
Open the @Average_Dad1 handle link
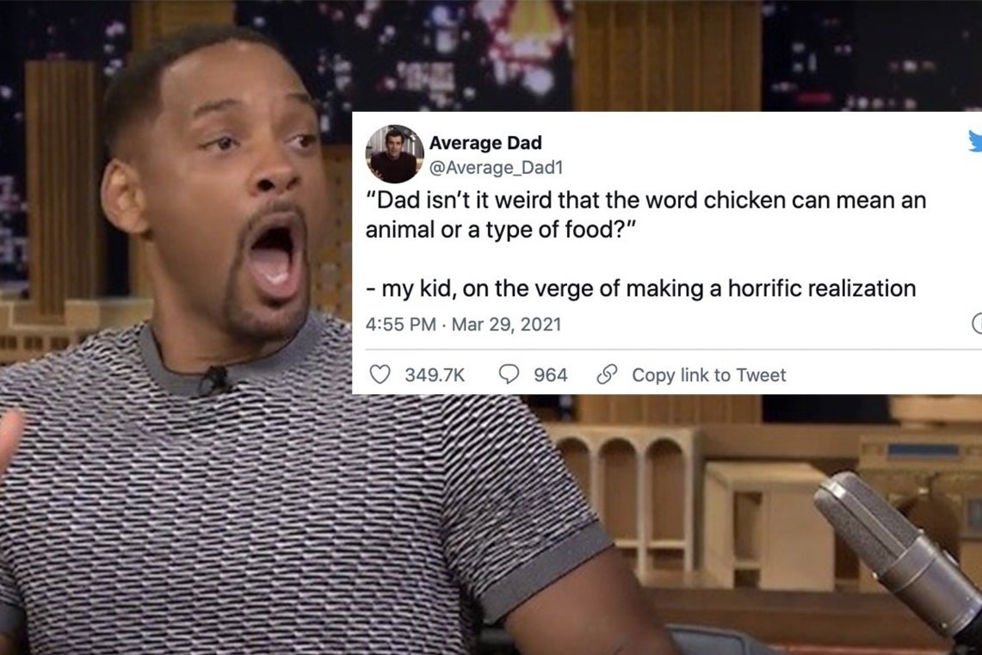[496, 168]
